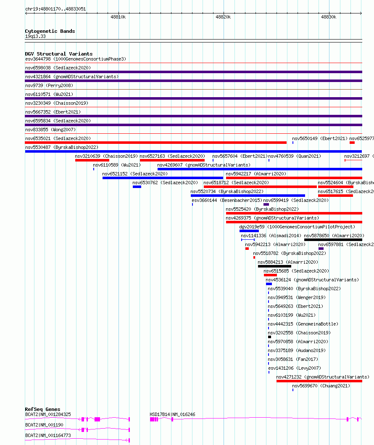
Task: Open esv3660144 Besenbacher2015 label
Action: click(x=227, y=200)
